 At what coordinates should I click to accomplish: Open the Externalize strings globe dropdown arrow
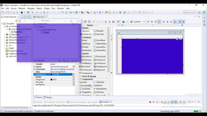[126, 22]
